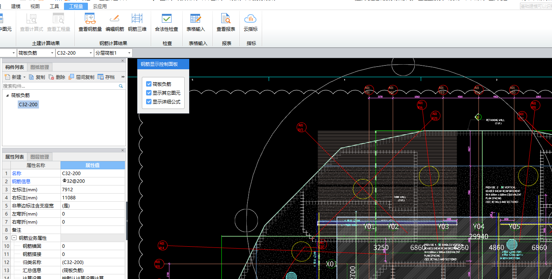Toggle 显示详细公式 checkbox

click(x=149, y=102)
